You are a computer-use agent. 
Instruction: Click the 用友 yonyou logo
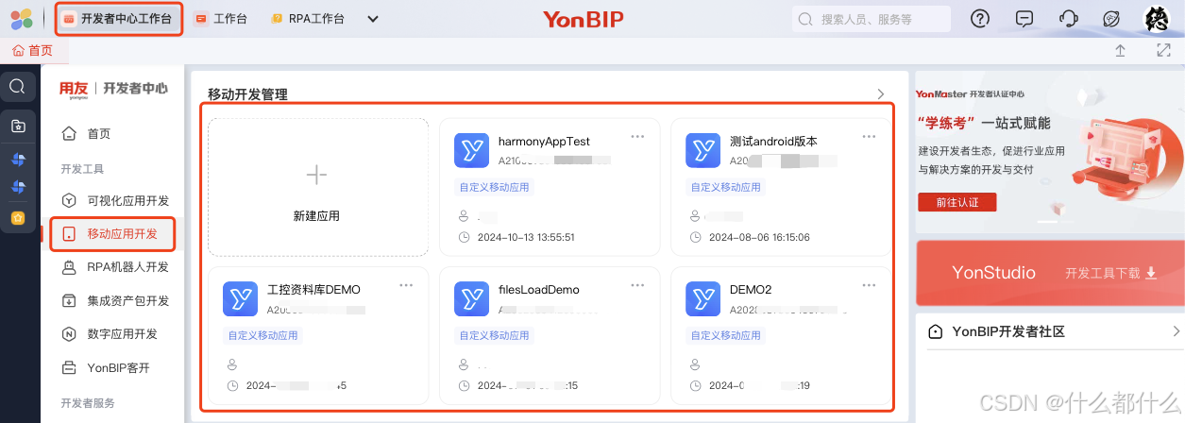click(74, 89)
